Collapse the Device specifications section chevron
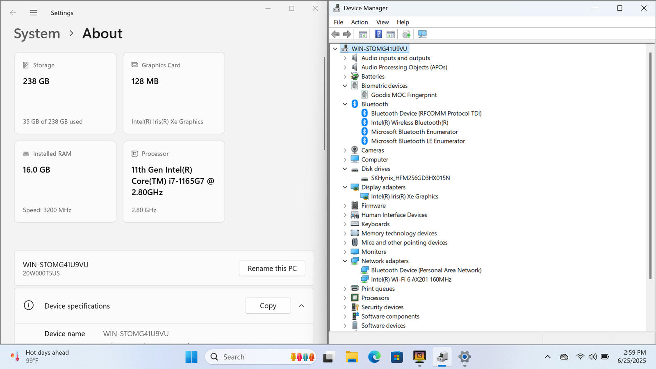The image size is (656, 369). click(301, 306)
